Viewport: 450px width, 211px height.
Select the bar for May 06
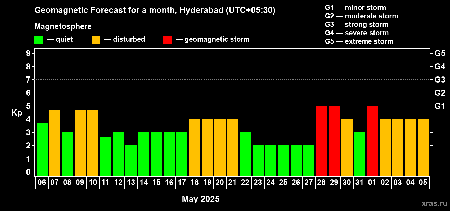point(42,150)
